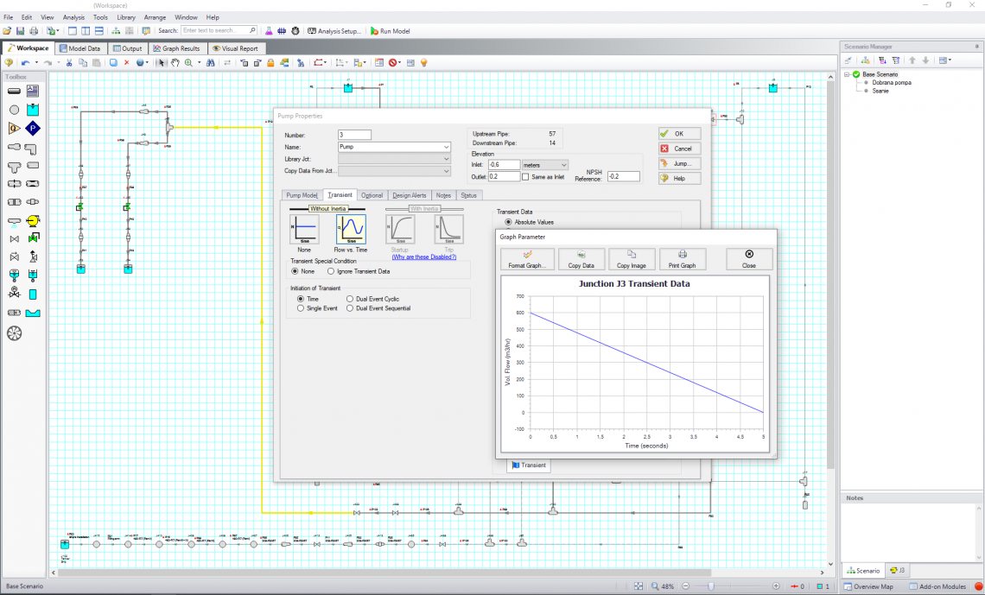Collapse the Base Scenario tree node
Screen dimensions: 985x595
coord(848,74)
